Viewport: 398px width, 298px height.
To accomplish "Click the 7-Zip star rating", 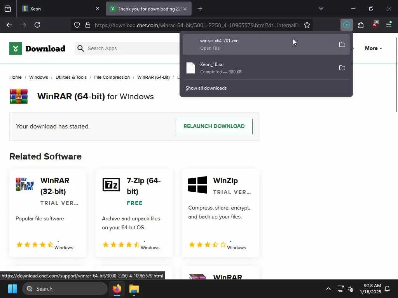I will (121, 245).
